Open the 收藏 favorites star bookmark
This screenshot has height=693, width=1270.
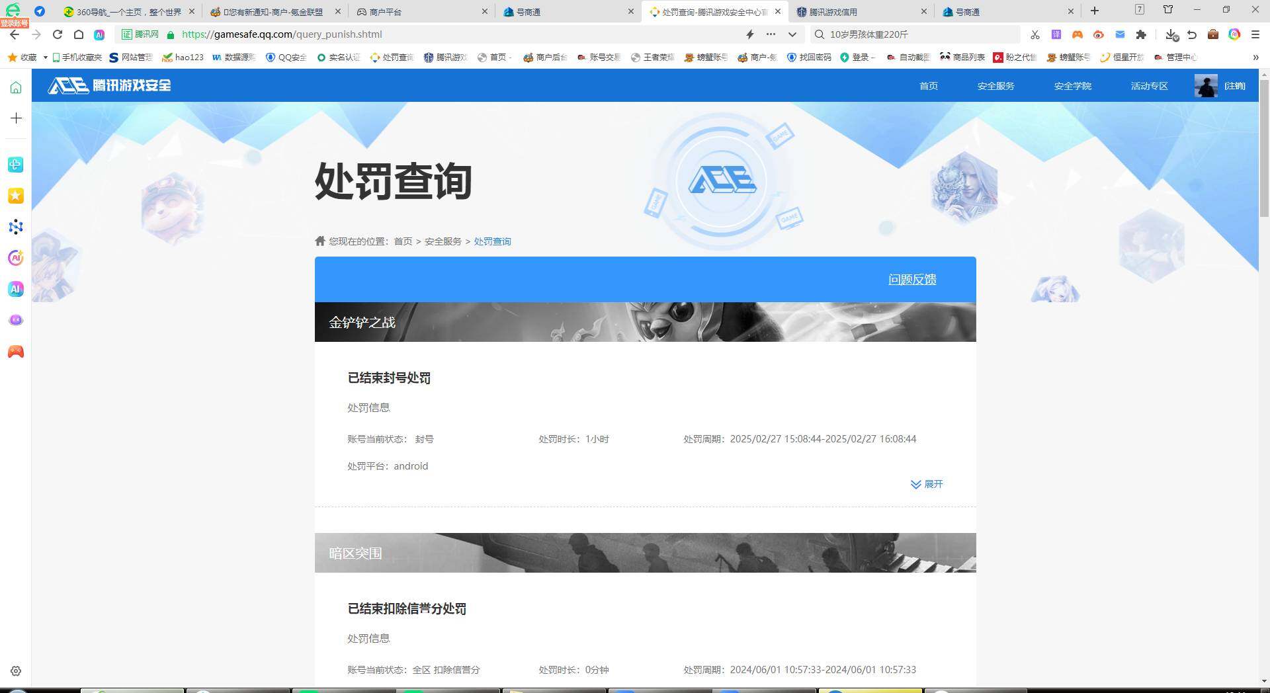click(x=22, y=58)
